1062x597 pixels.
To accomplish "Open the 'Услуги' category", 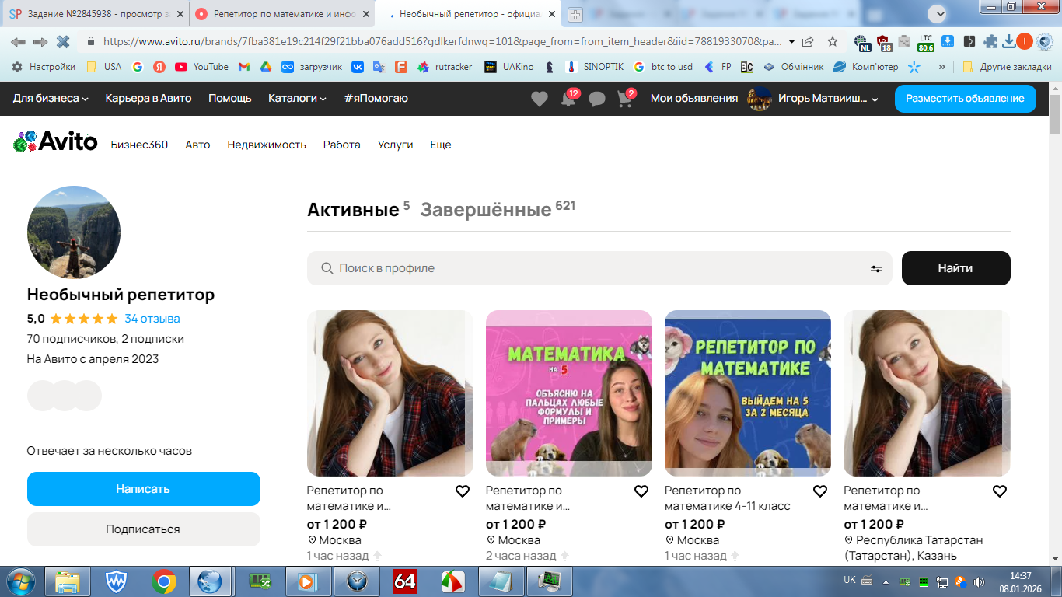I will [x=395, y=145].
